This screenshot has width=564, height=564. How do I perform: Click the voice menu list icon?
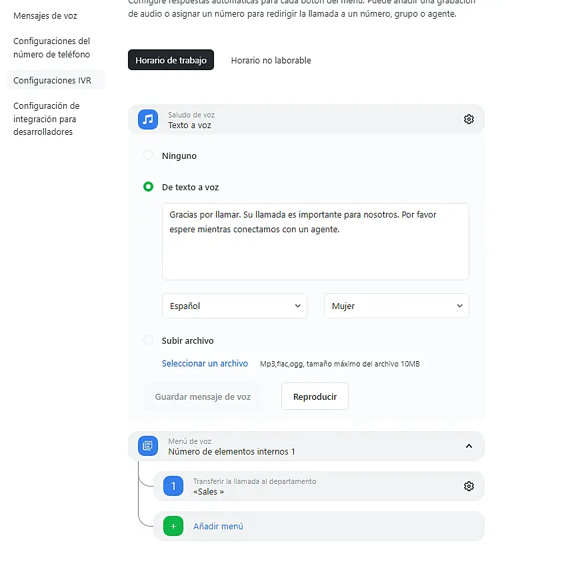pos(148,446)
